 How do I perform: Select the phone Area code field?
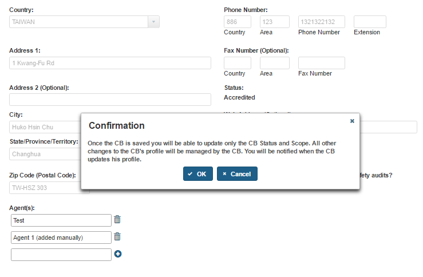274,22
